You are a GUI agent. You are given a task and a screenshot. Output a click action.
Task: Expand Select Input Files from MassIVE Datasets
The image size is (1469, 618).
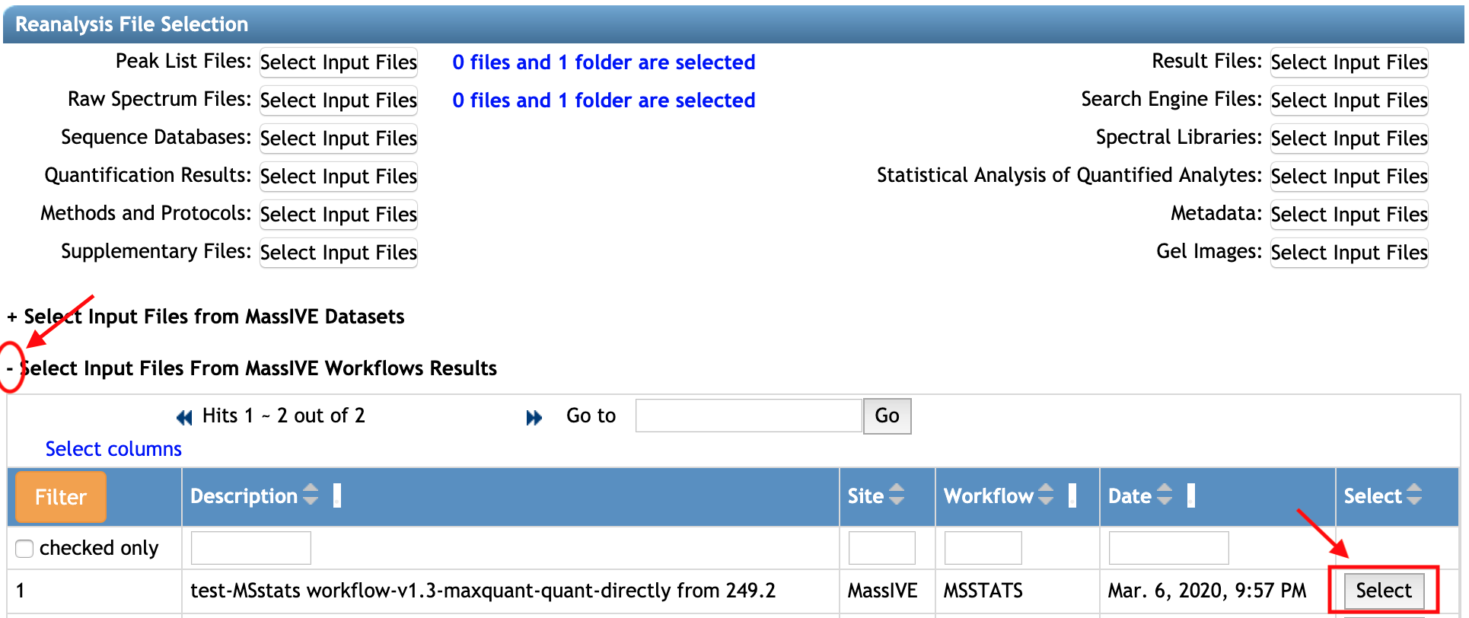(x=12, y=317)
